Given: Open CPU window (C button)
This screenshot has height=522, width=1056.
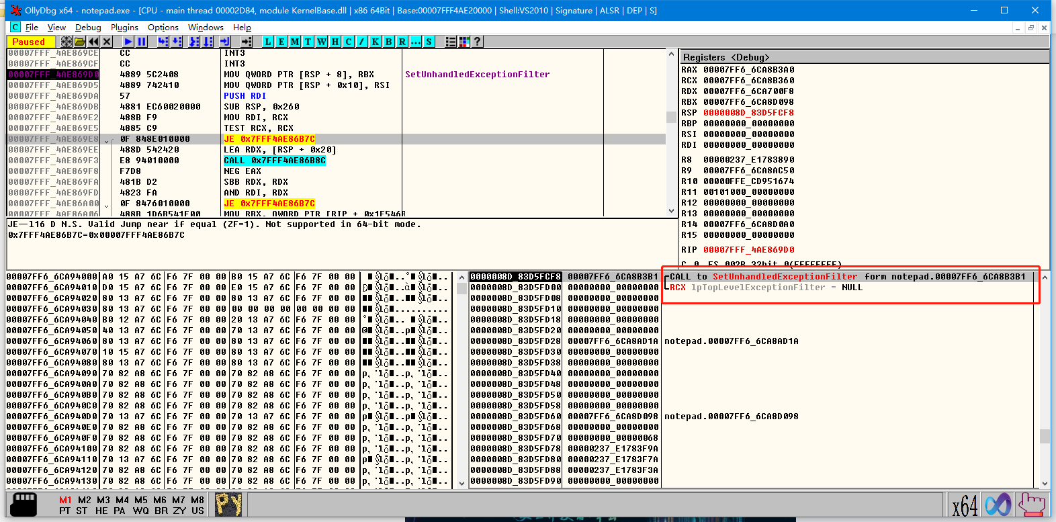Looking at the screenshot, I should [349, 42].
